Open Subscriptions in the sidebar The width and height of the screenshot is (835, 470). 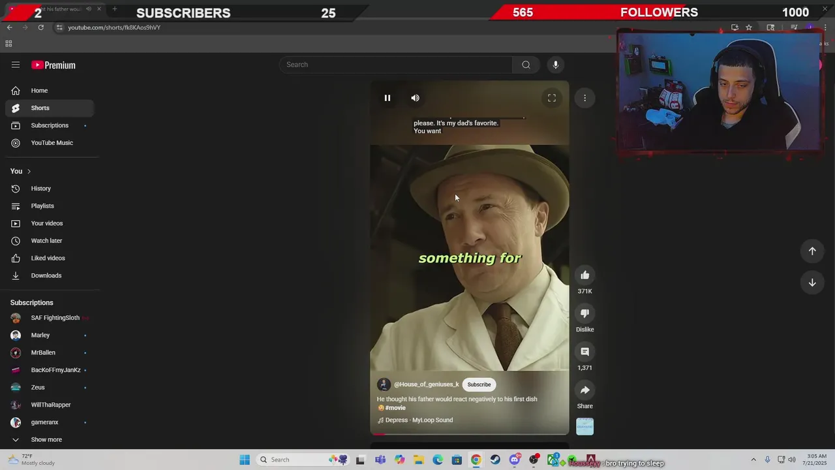pos(50,125)
